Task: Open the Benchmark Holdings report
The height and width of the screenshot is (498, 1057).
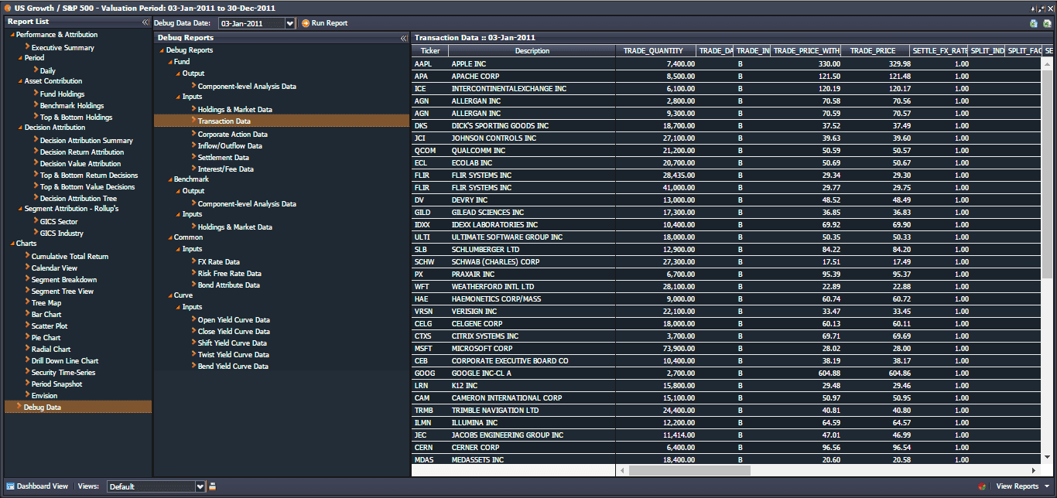Action: tap(72, 106)
